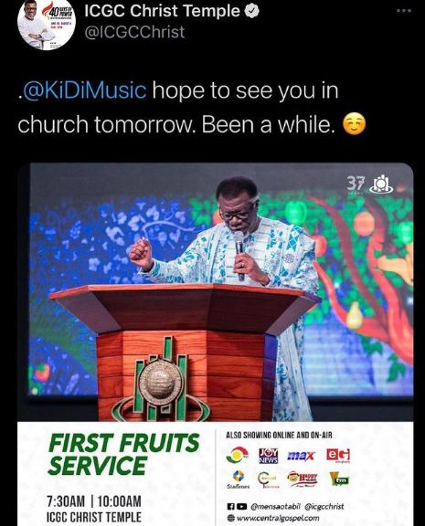Open the @KiDiMusic mention

[84, 90]
